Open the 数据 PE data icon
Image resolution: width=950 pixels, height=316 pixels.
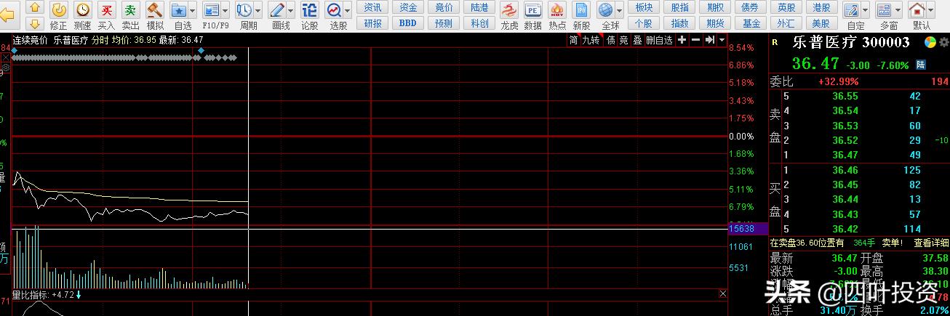pyautogui.click(x=532, y=10)
